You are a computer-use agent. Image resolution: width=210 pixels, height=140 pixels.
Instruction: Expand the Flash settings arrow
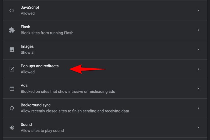coord(198,30)
